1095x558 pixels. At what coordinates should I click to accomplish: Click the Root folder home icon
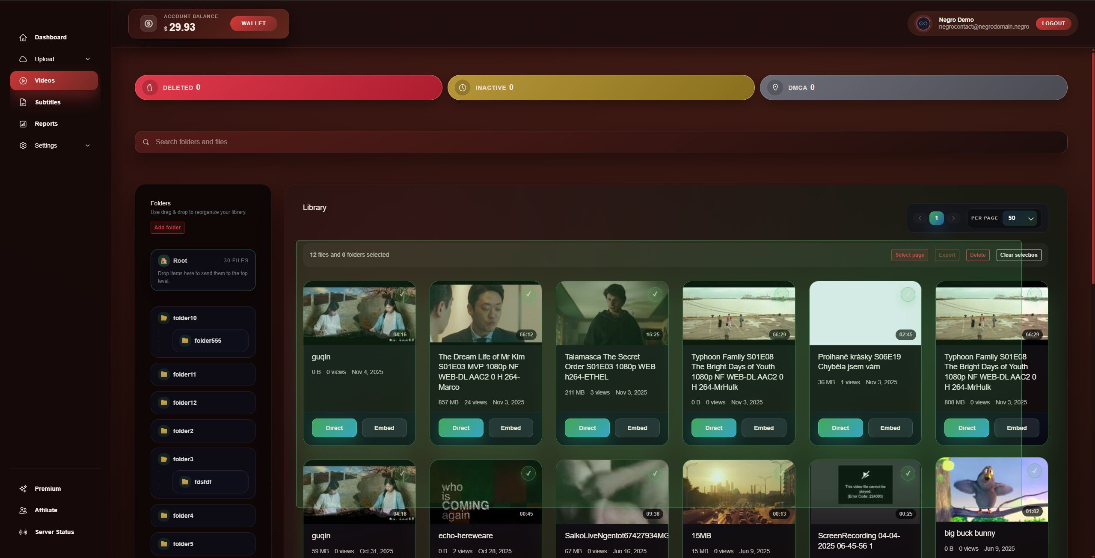pyautogui.click(x=163, y=261)
